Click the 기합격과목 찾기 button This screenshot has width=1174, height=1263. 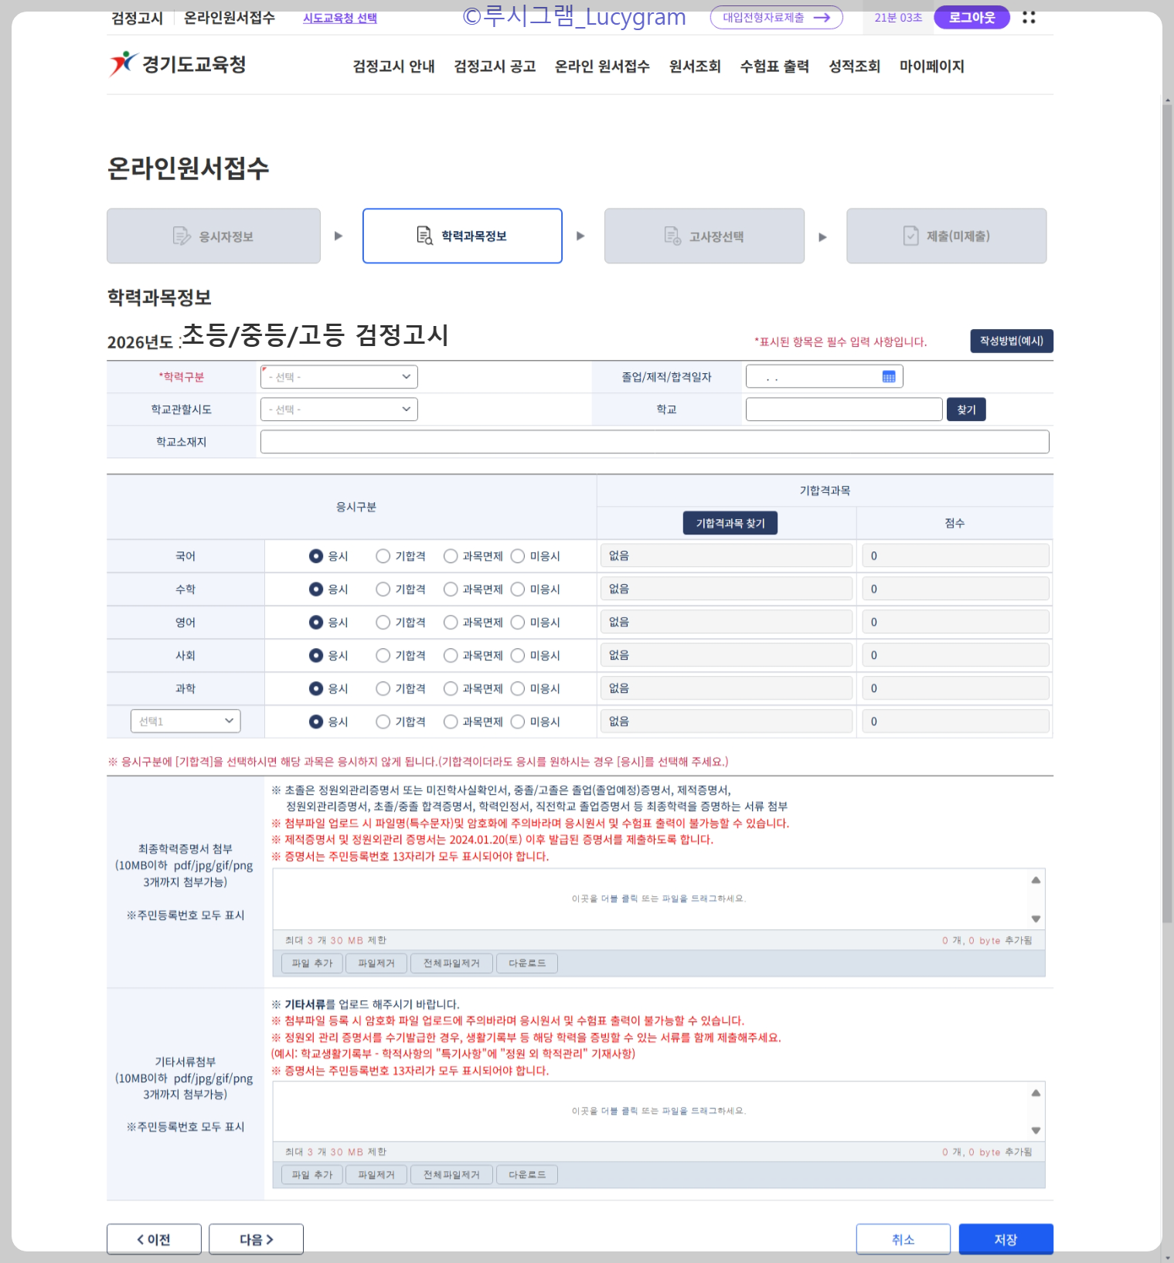pyautogui.click(x=730, y=523)
